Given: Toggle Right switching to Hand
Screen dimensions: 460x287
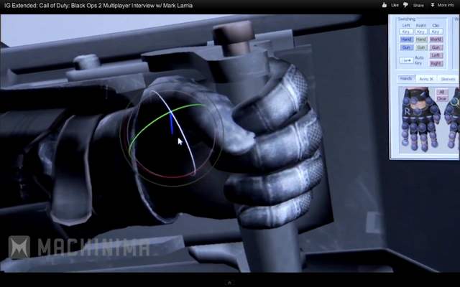Looking at the screenshot, I should pos(420,39).
